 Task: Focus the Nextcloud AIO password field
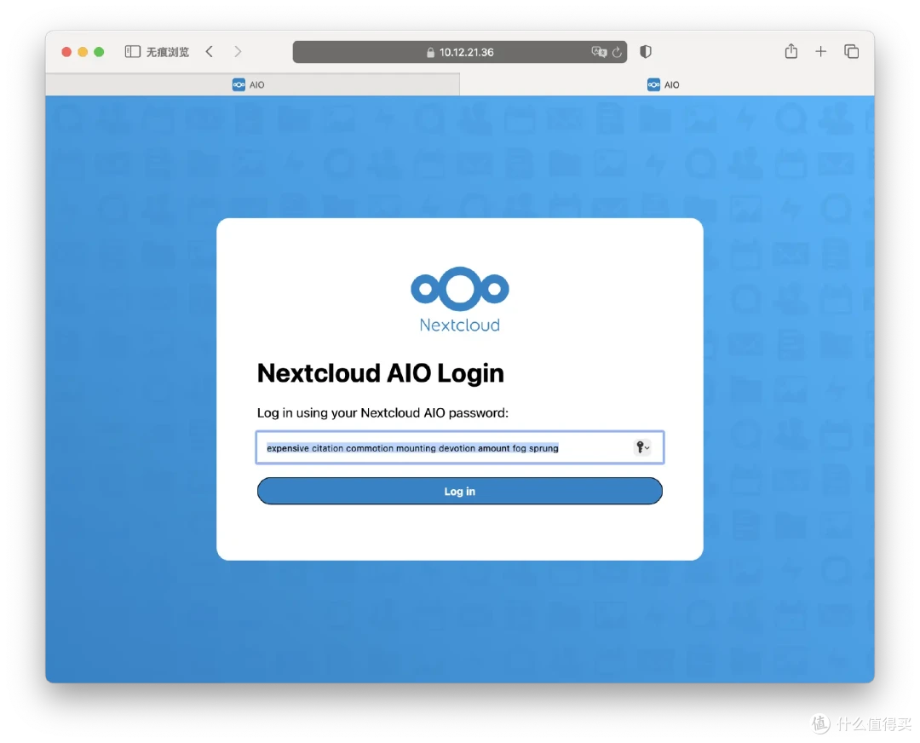click(x=459, y=448)
